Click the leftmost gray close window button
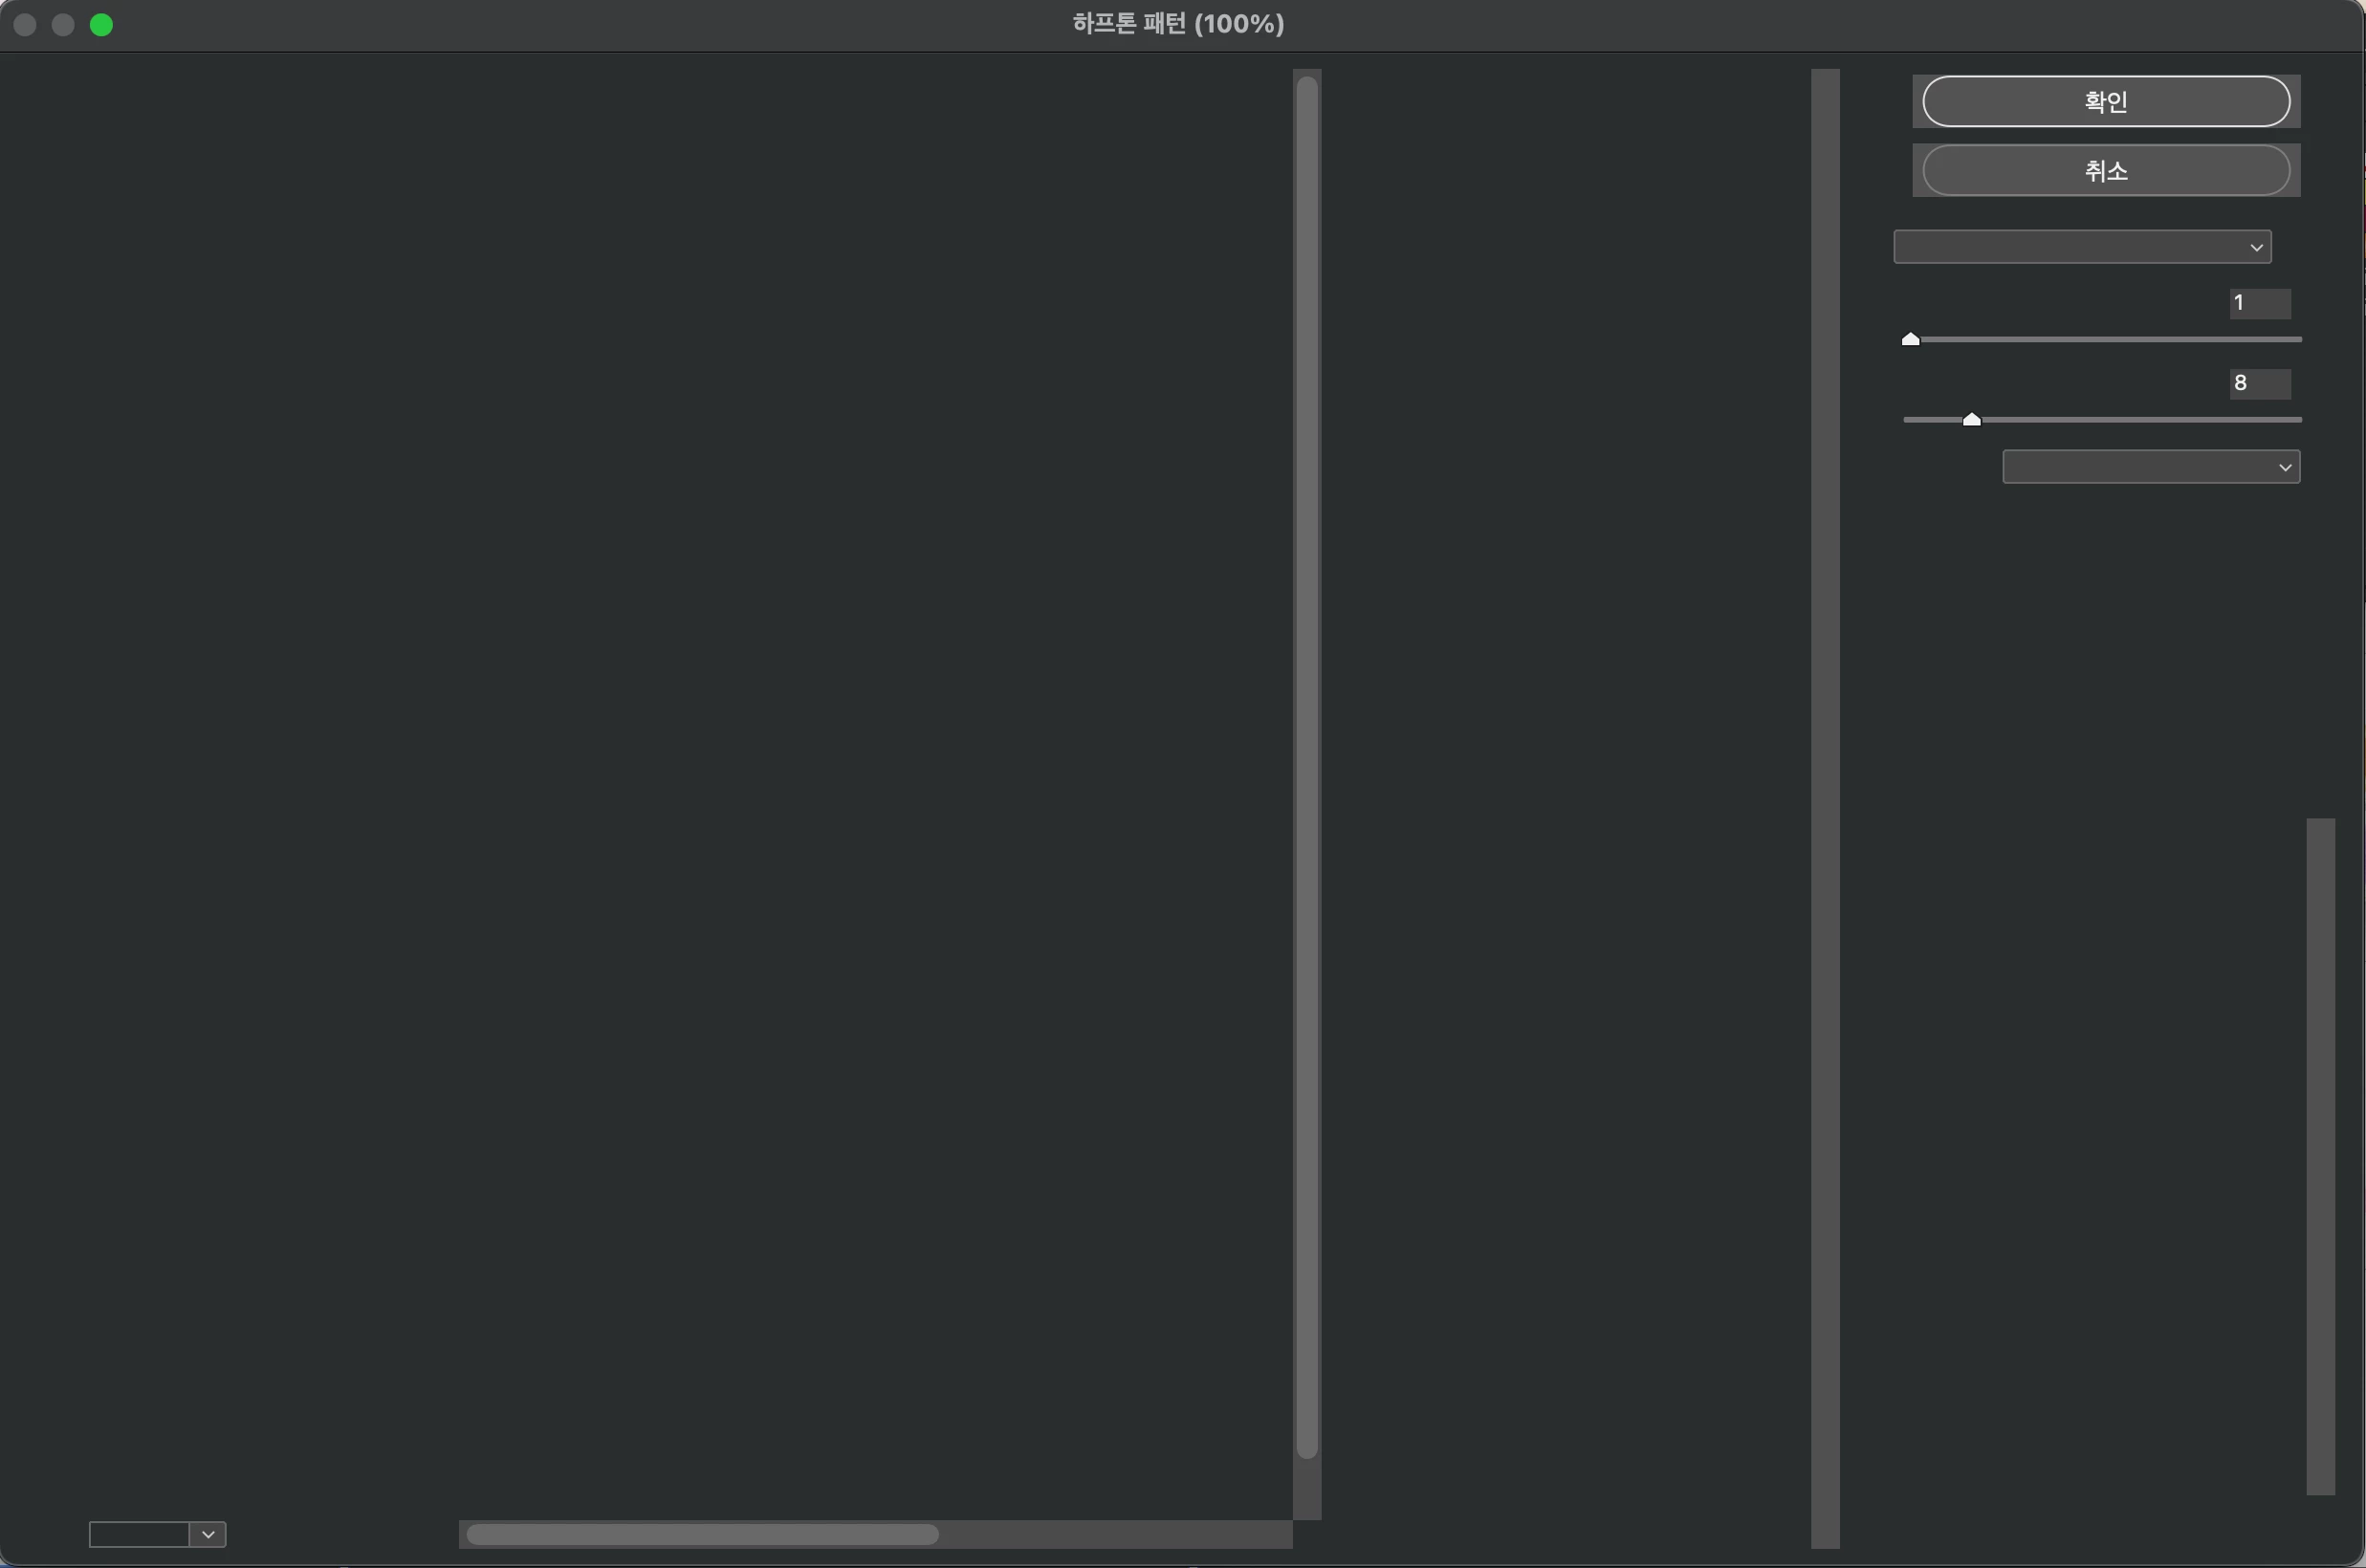Screen dimensions: 2366x1568 pos(25,25)
